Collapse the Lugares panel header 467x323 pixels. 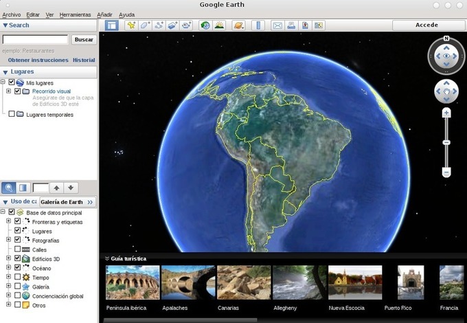[x=5, y=71]
